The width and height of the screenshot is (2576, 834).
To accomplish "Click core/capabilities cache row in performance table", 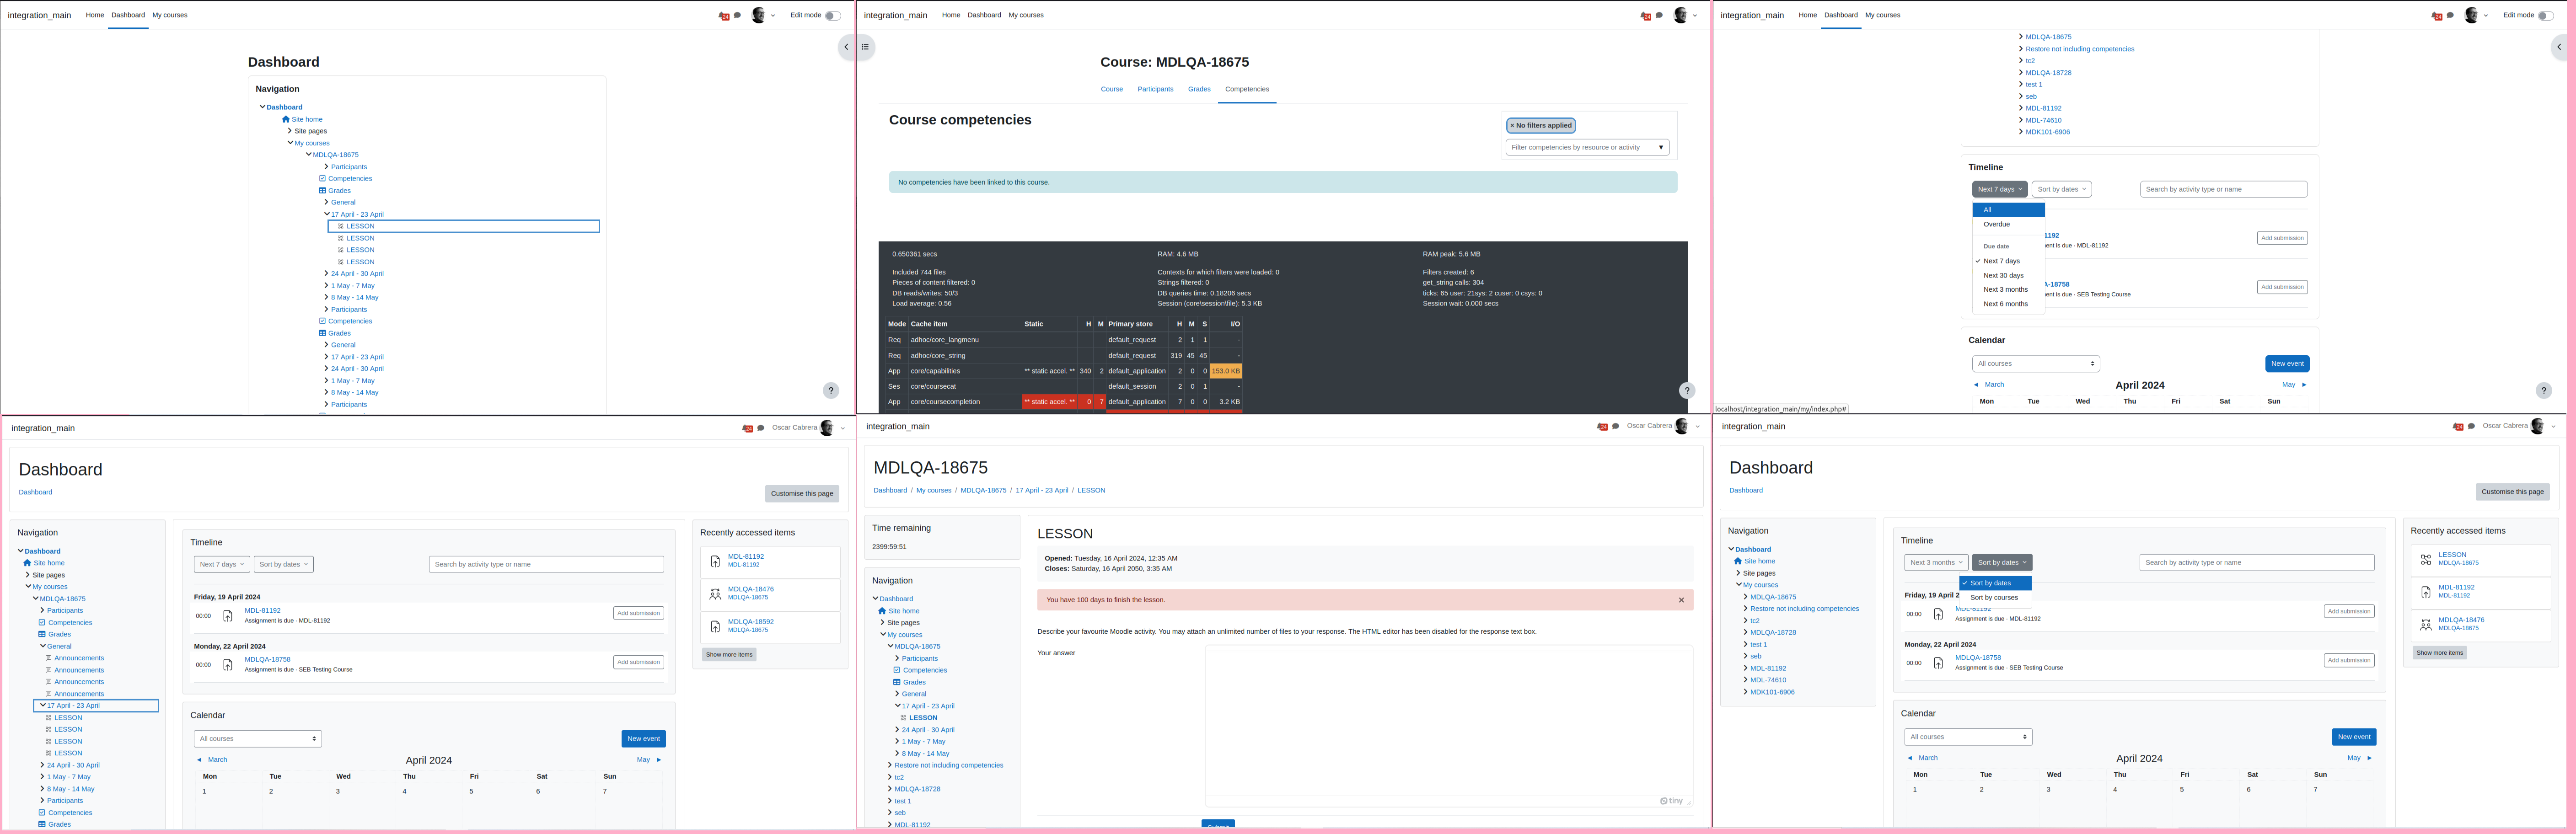I will 1064,371.
